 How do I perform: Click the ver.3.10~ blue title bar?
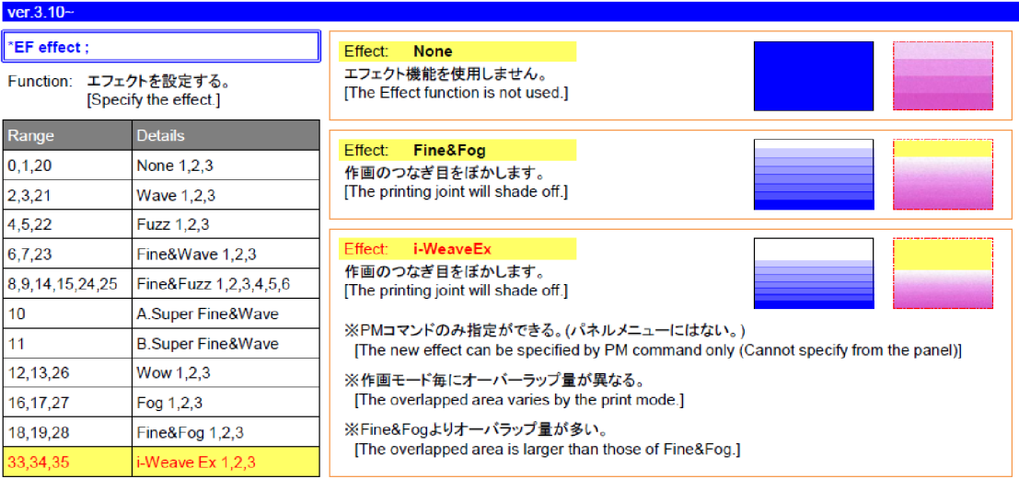tap(509, 10)
